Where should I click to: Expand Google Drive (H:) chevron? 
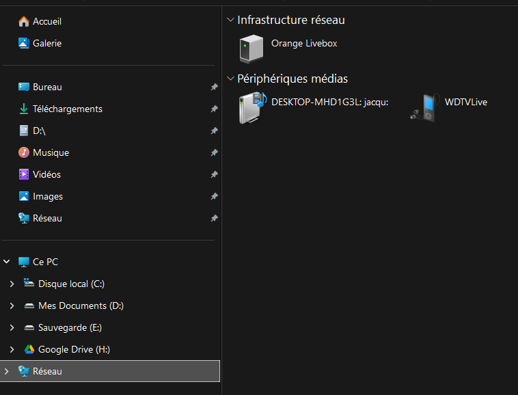coord(12,349)
